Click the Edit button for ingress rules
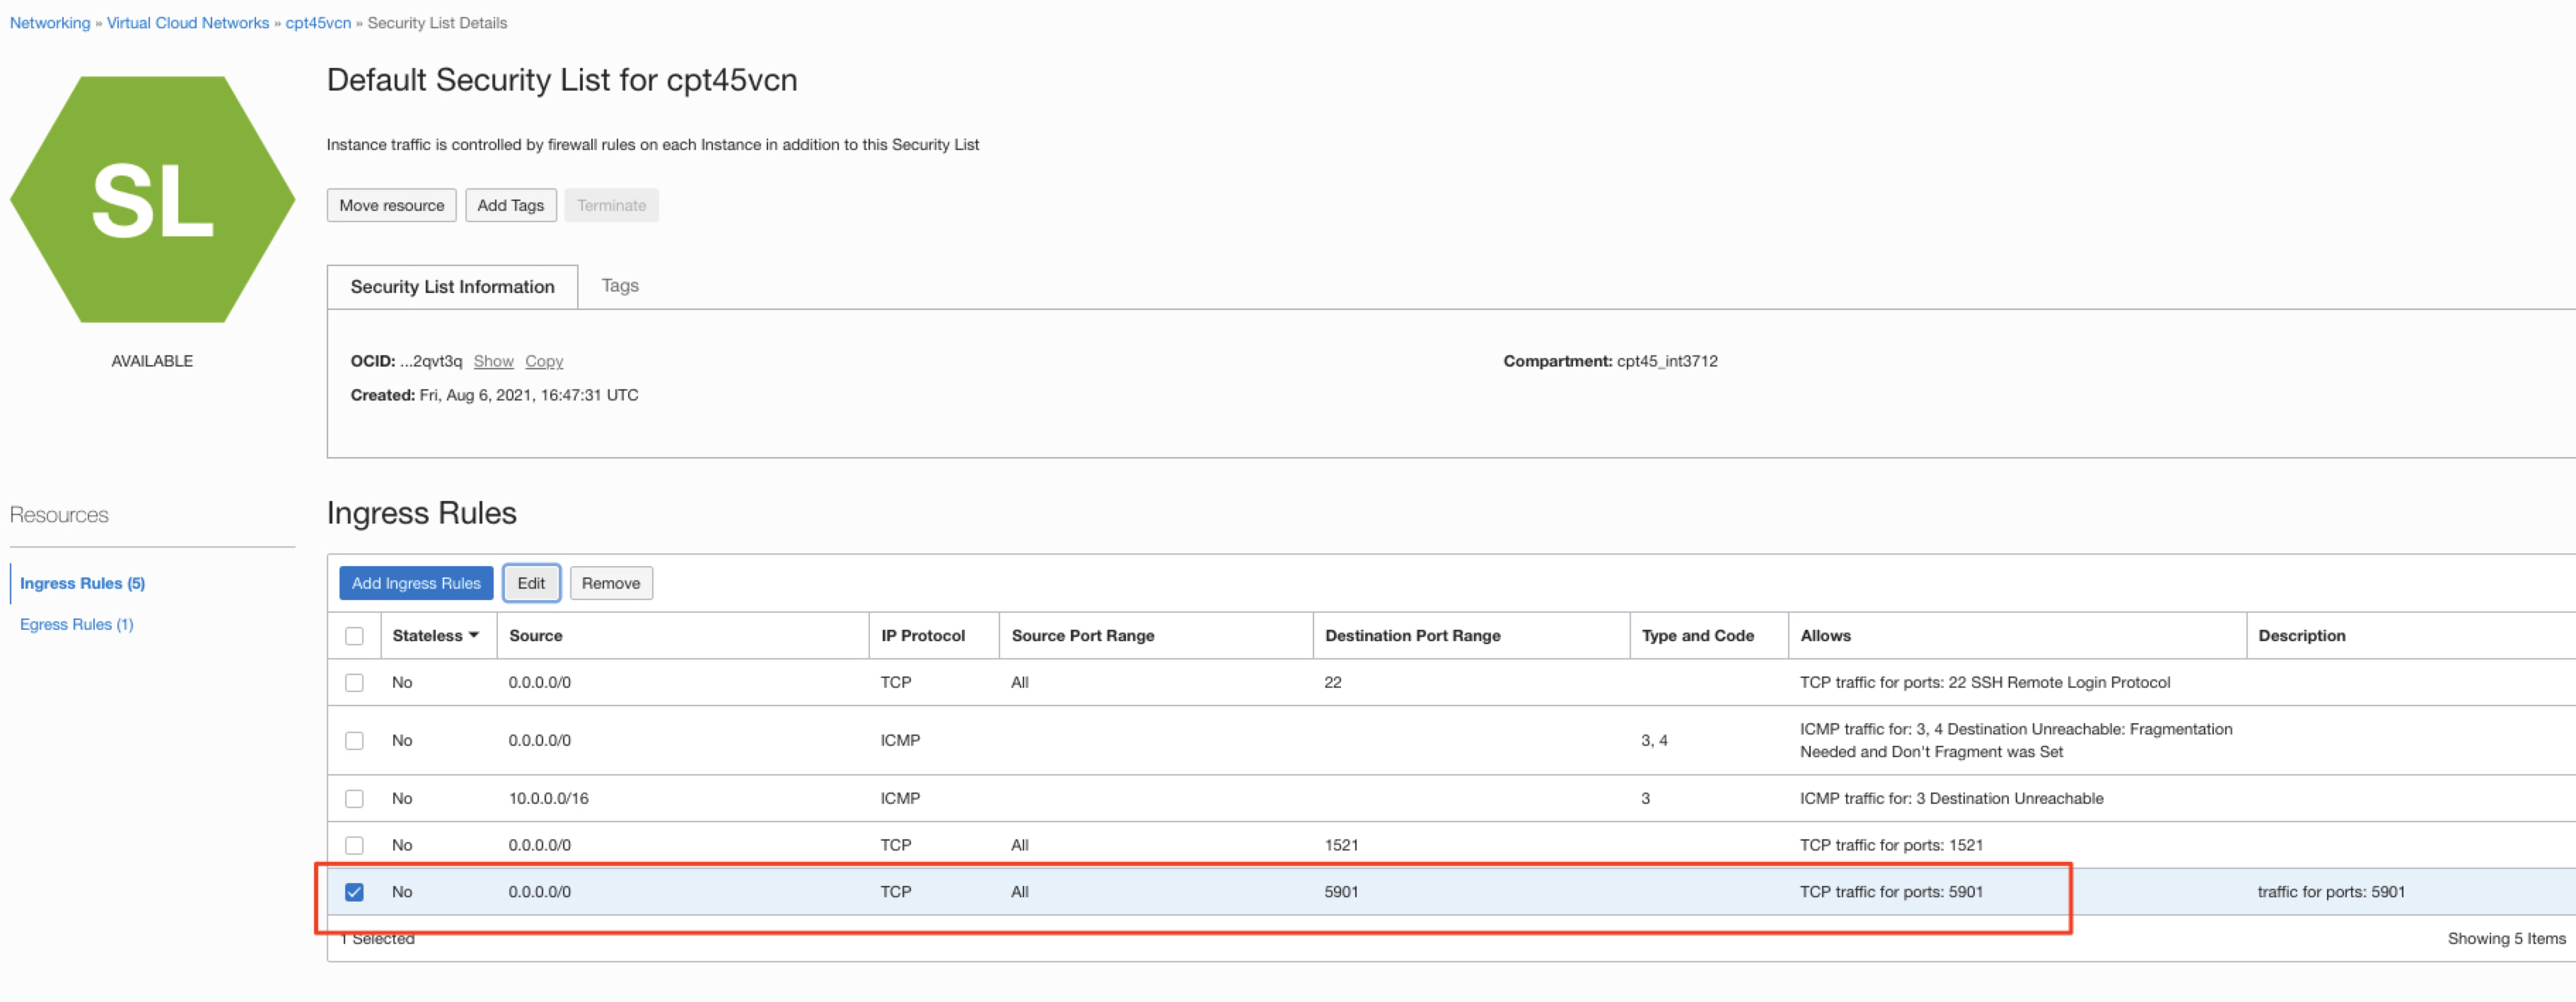 pyautogui.click(x=531, y=583)
